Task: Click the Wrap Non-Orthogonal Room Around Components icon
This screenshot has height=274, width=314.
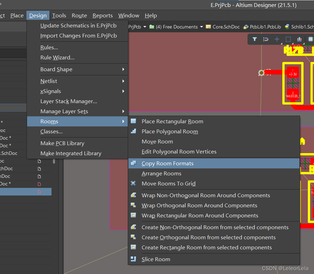Action: pos(133,195)
